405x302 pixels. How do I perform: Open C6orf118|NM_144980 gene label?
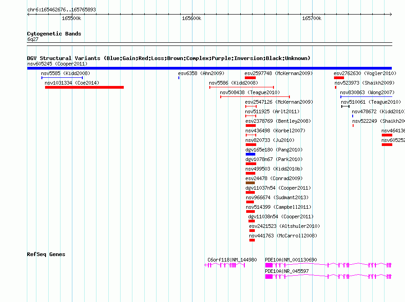click(232, 260)
